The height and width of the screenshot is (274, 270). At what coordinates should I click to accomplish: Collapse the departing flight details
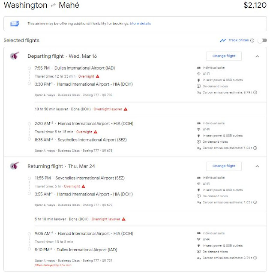tap(257, 56)
